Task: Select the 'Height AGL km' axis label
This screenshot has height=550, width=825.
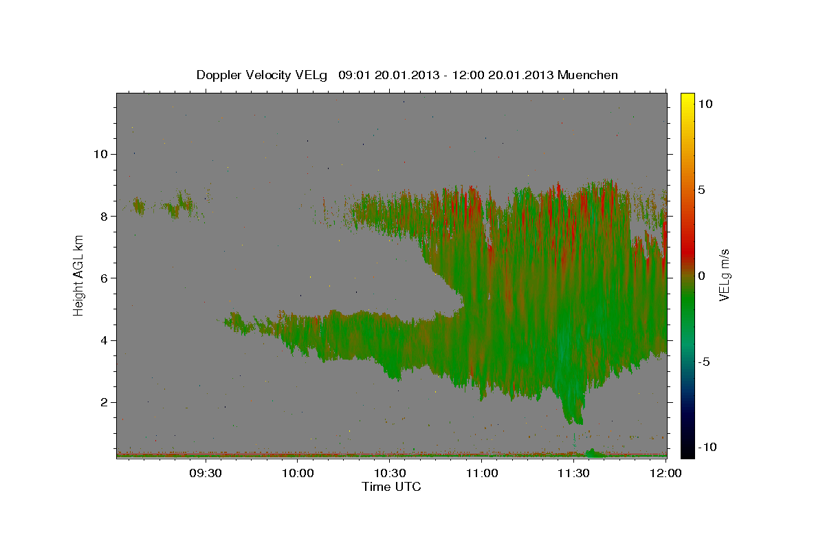Action: click(x=79, y=275)
